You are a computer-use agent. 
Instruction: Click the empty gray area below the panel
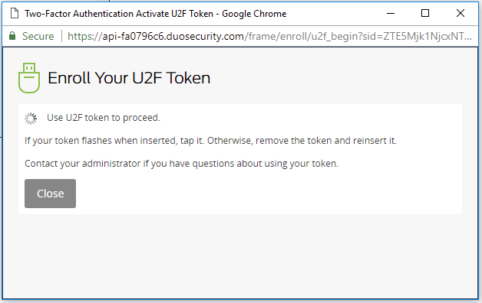(x=240, y=256)
